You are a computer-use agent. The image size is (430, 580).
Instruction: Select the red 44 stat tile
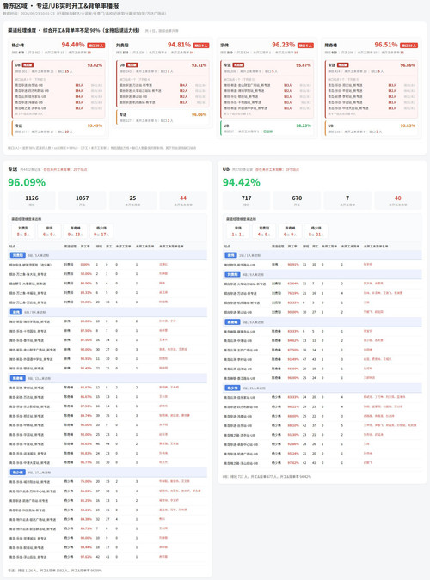tap(183, 200)
